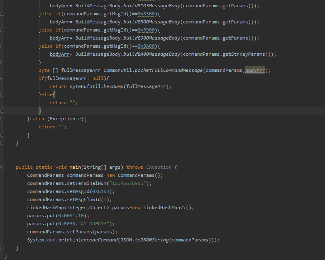Fold the else if 0x8900 branch
The height and width of the screenshot is (260, 325).
[3, 30]
